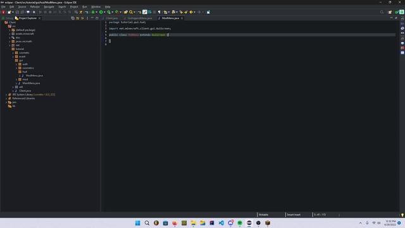Click the green Run button in toolbar

point(101,12)
